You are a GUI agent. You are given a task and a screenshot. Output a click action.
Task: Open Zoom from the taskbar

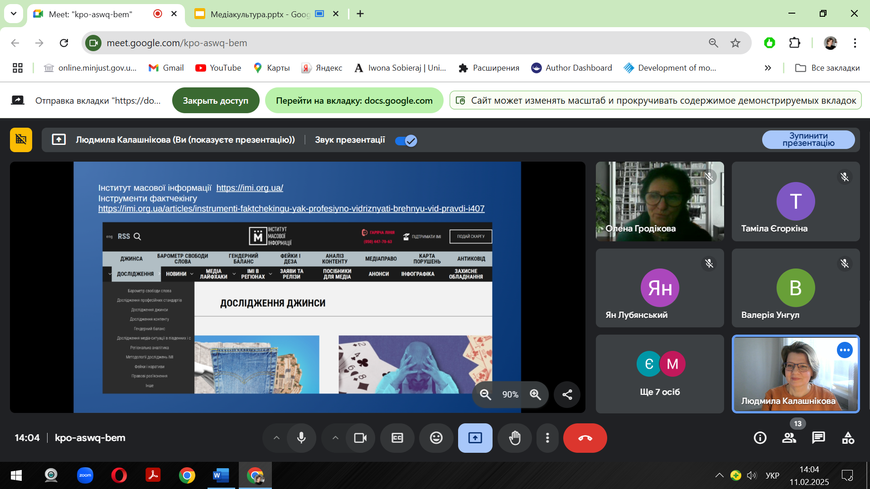[85, 475]
